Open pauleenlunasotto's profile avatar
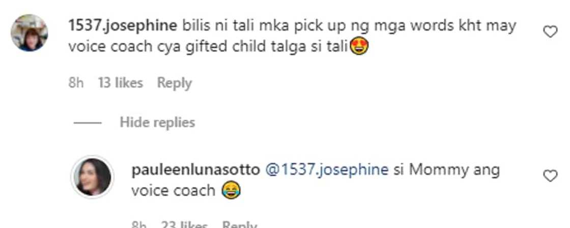 coord(92,177)
